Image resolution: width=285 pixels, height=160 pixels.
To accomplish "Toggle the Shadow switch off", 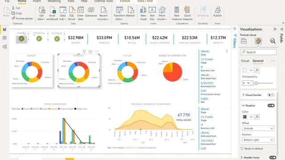I will pos(271,106).
